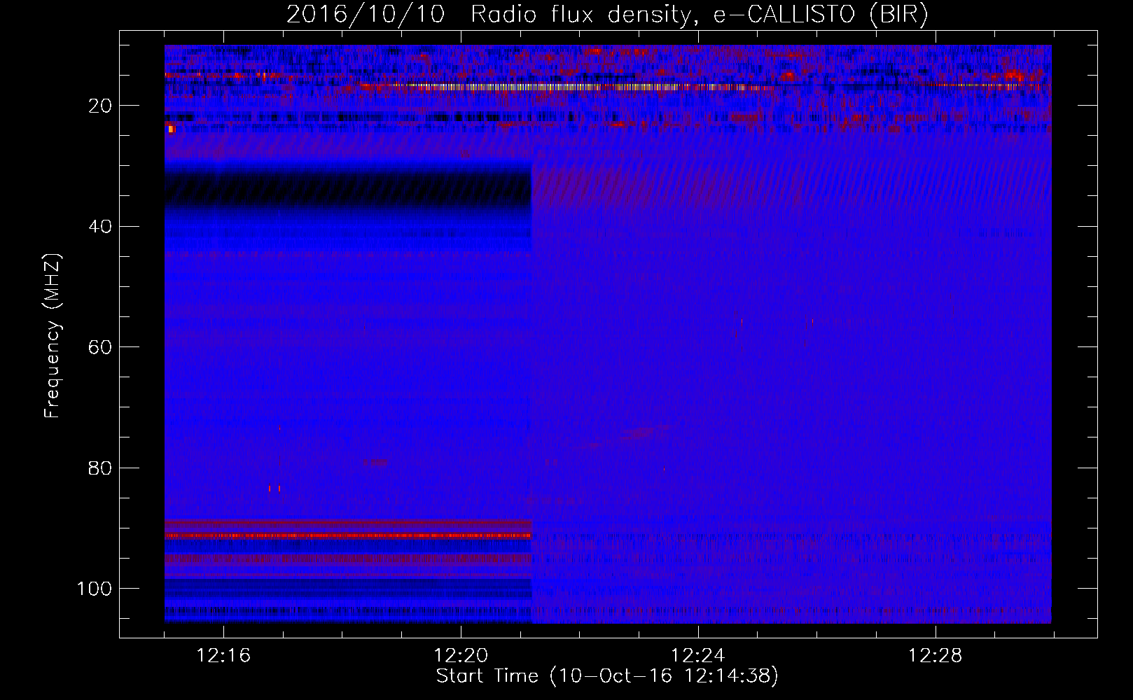Viewport: 1133px width, 700px height.
Task: Click the 20 MHz frequency label
Action: pyautogui.click(x=100, y=106)
